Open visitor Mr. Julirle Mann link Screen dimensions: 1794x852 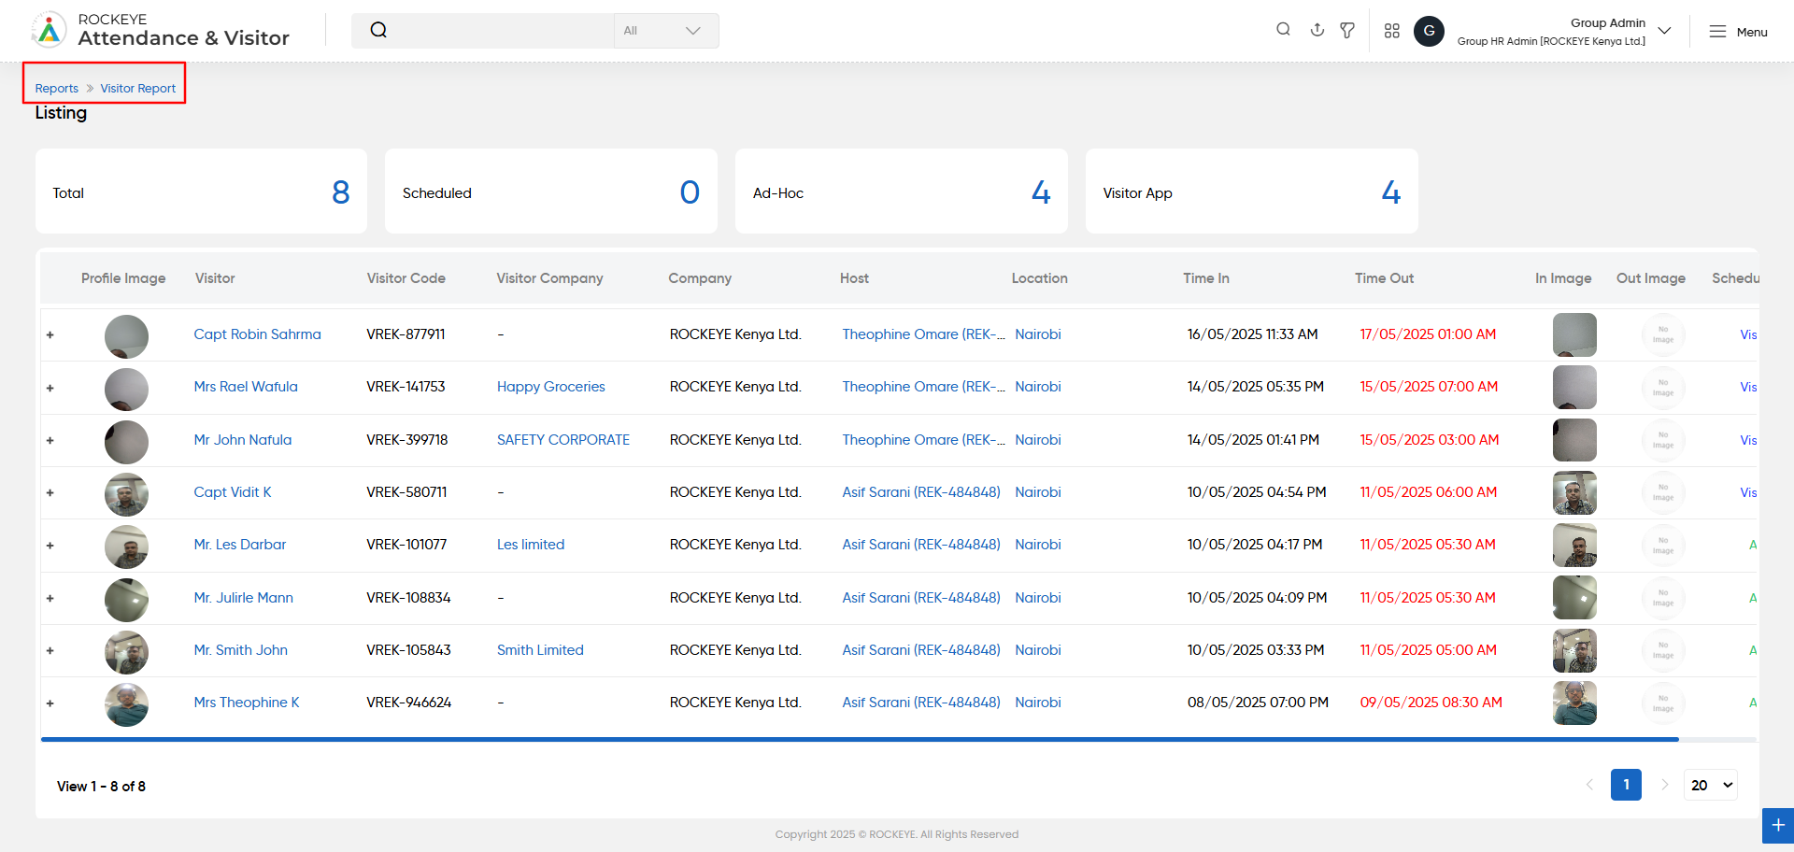coord(243,598)
